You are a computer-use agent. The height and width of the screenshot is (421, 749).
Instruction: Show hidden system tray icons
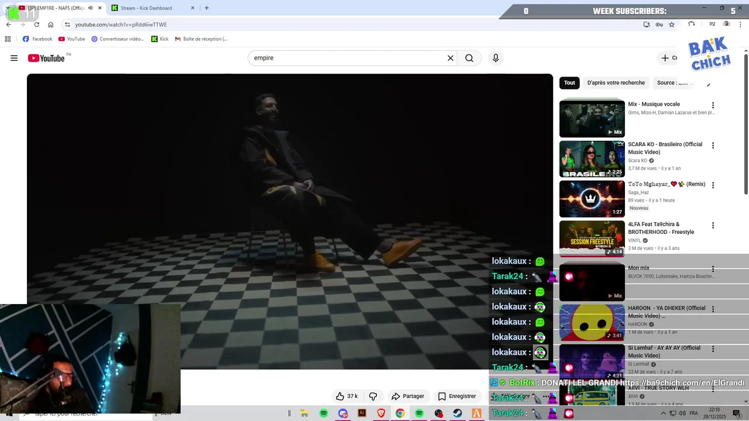pyautogui.click(x=663, y=413)
